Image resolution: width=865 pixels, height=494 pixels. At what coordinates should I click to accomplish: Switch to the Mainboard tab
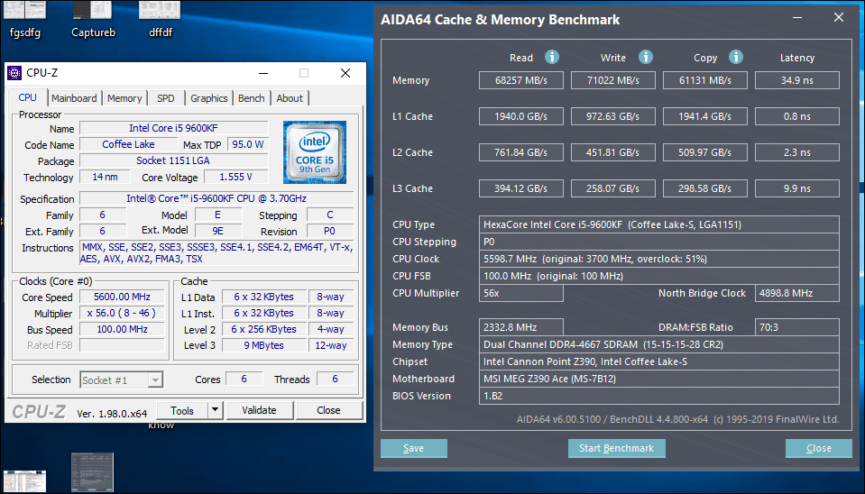click(x=74, y=98)
